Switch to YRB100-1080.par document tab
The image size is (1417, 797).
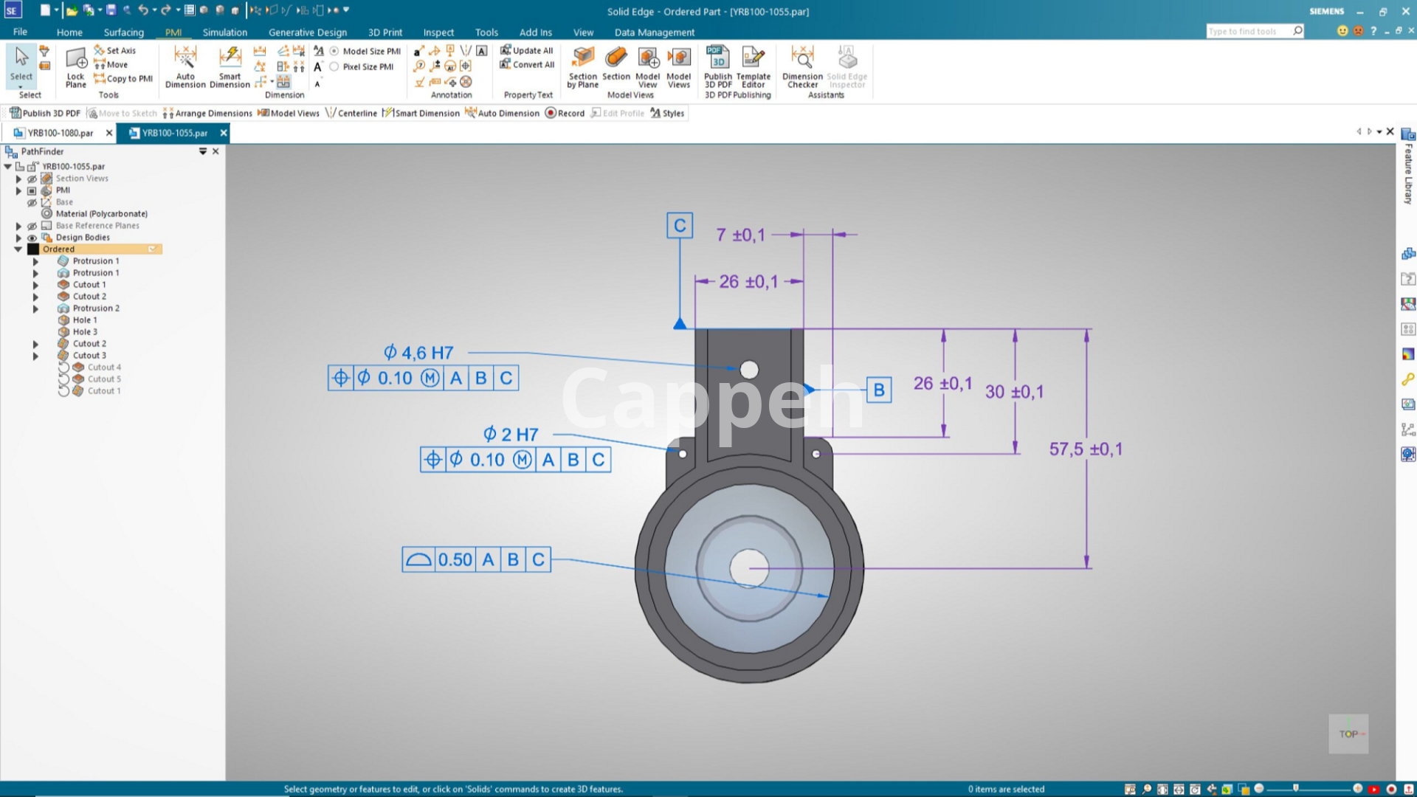[60, 133]
